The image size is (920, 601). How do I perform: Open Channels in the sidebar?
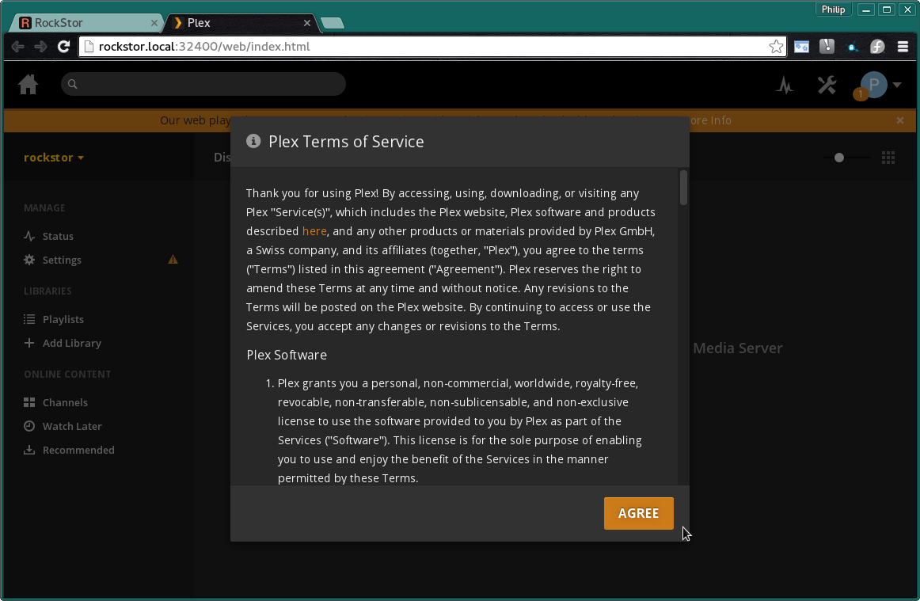pyautogui.click(x=65, y=402)
